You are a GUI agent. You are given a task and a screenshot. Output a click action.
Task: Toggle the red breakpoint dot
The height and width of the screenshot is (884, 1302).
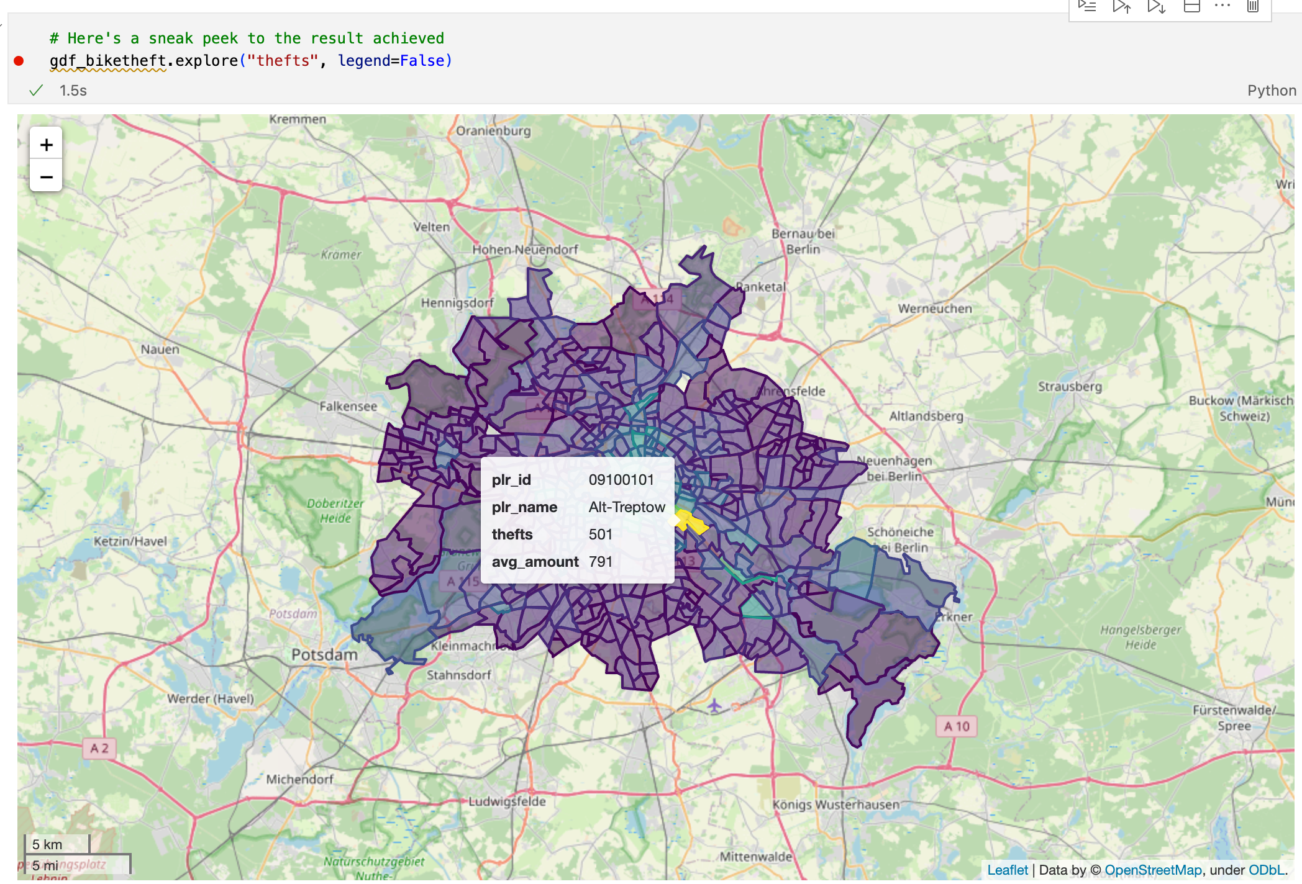pyautogui.click(x=19, y=61)
